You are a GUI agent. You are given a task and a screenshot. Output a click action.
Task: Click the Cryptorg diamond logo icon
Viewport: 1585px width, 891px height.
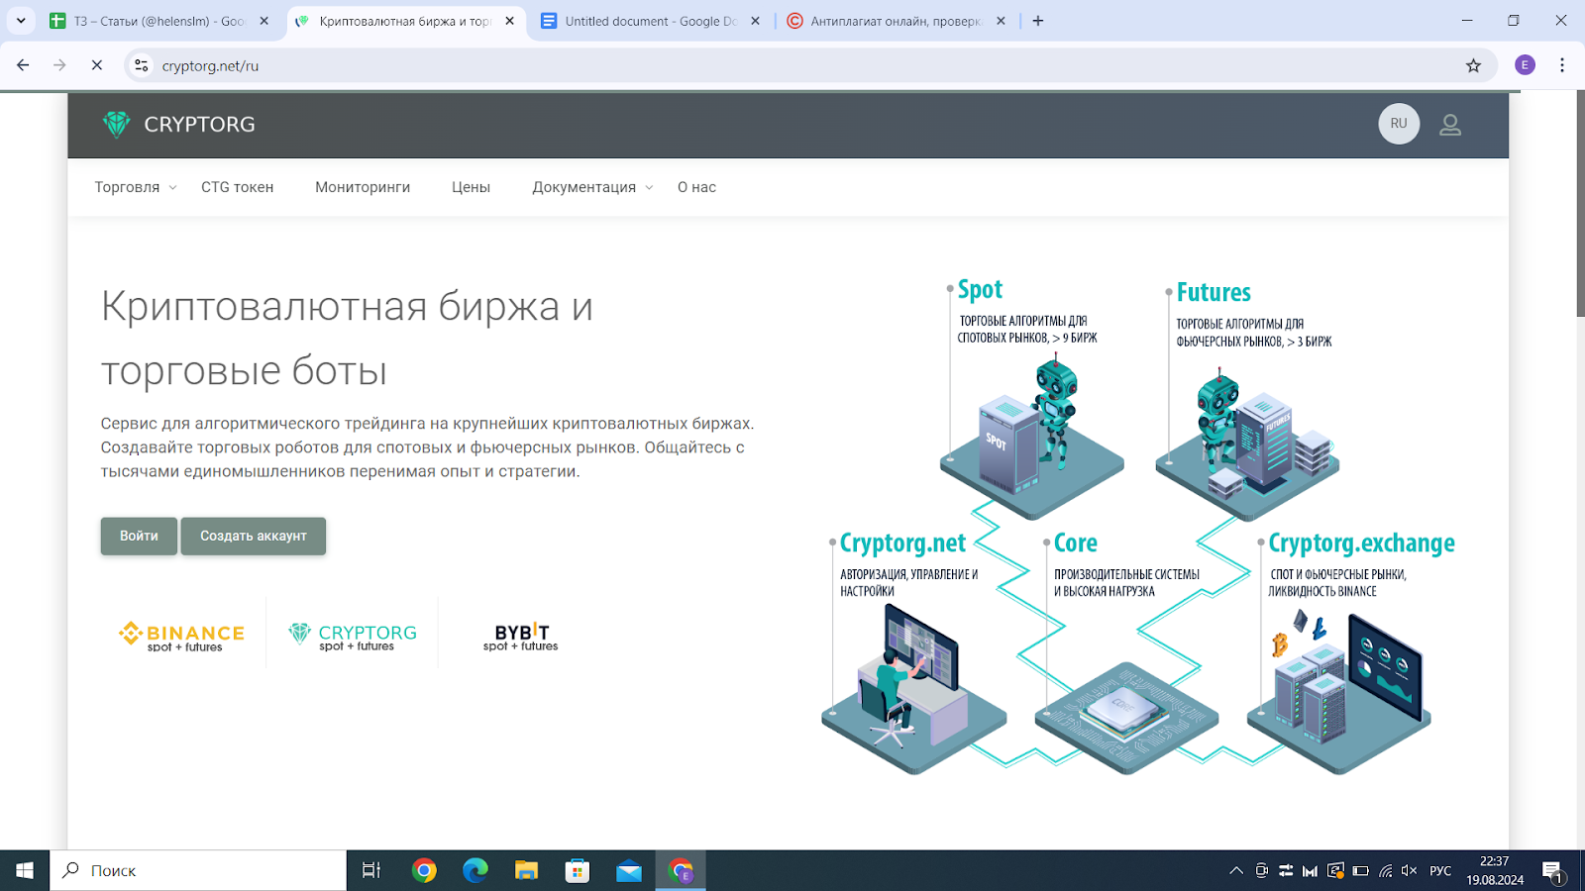pyautogui.click(x=117, y=125)
